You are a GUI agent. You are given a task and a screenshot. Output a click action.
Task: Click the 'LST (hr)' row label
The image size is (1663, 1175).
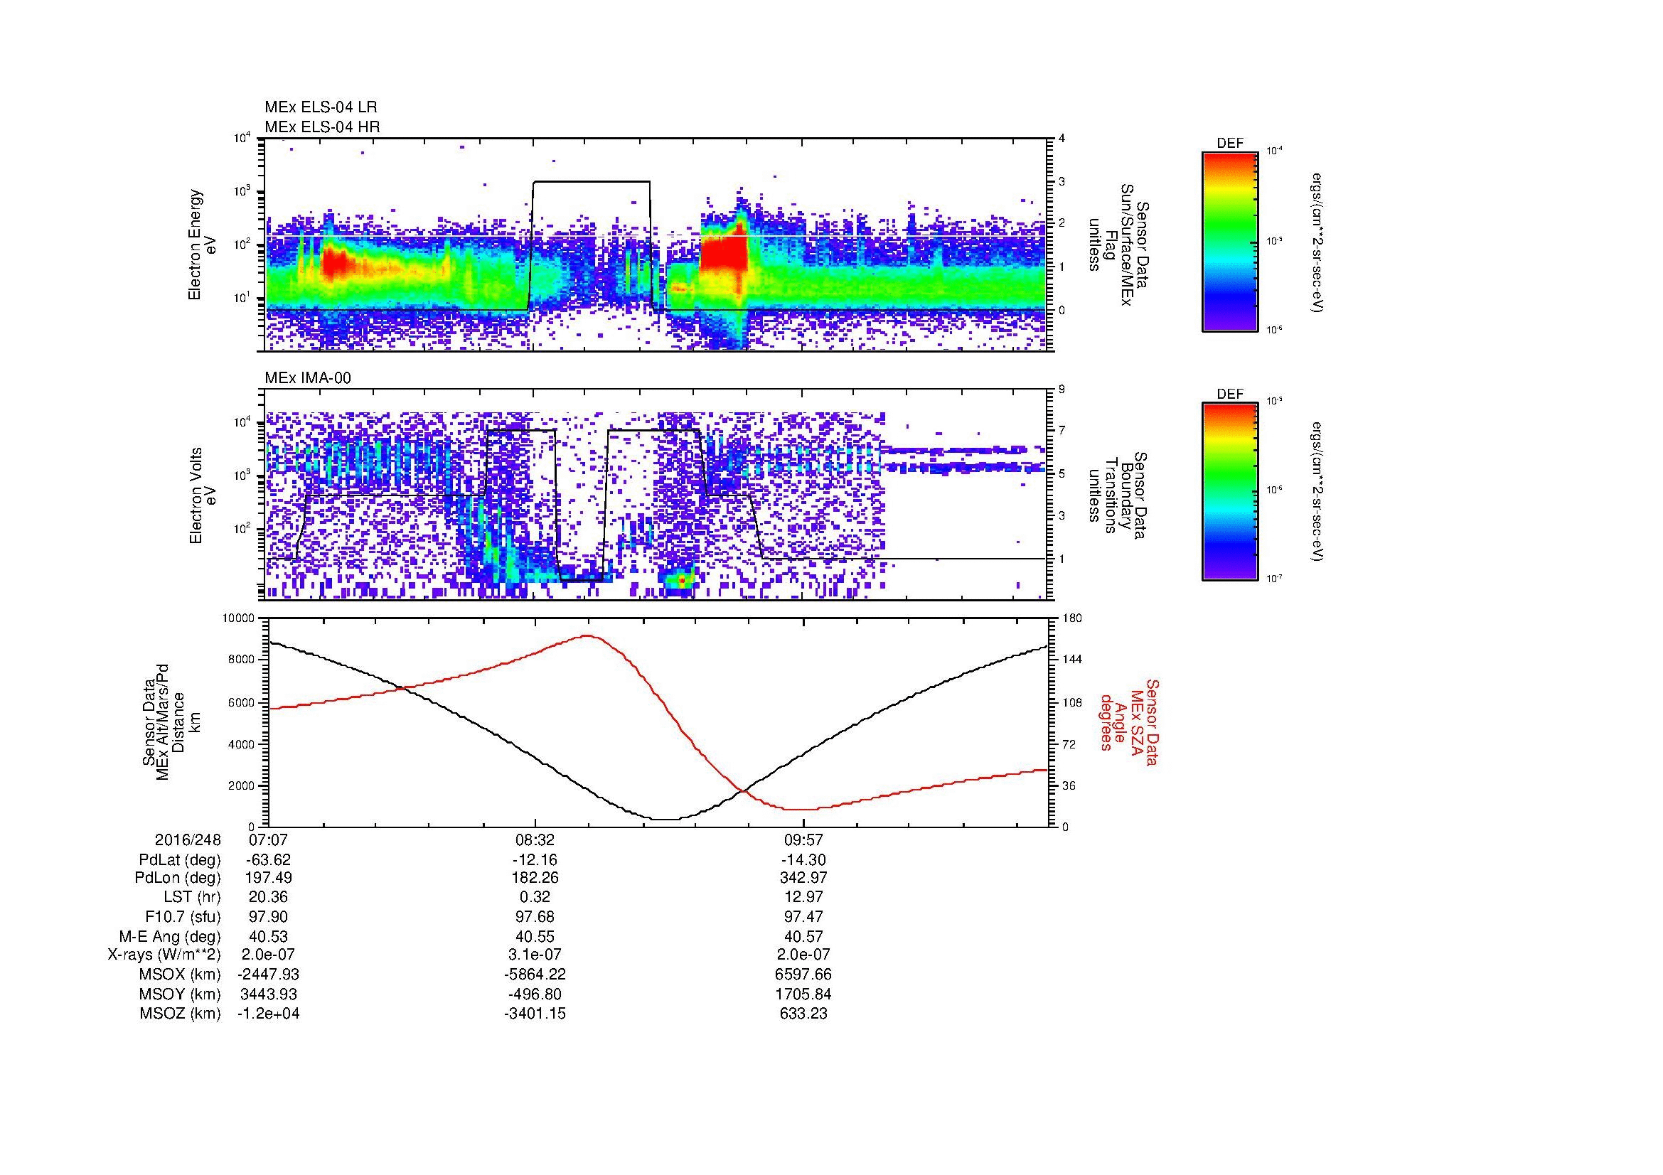192,898
